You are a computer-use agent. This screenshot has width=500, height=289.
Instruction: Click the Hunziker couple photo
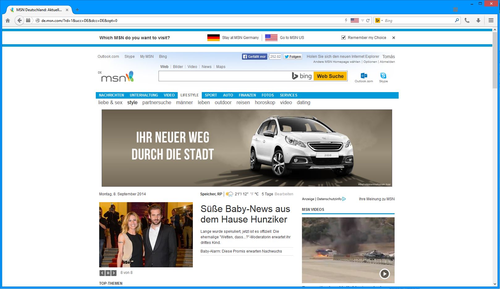point(146,235)
